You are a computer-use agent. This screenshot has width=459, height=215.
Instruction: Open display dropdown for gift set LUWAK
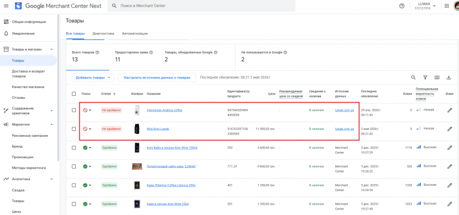90,166
